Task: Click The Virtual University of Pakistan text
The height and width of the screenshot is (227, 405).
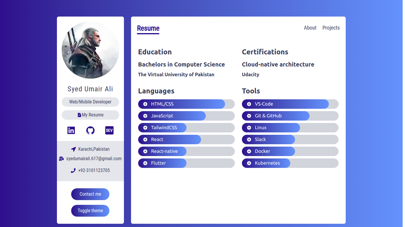Action: click(176, 74)
